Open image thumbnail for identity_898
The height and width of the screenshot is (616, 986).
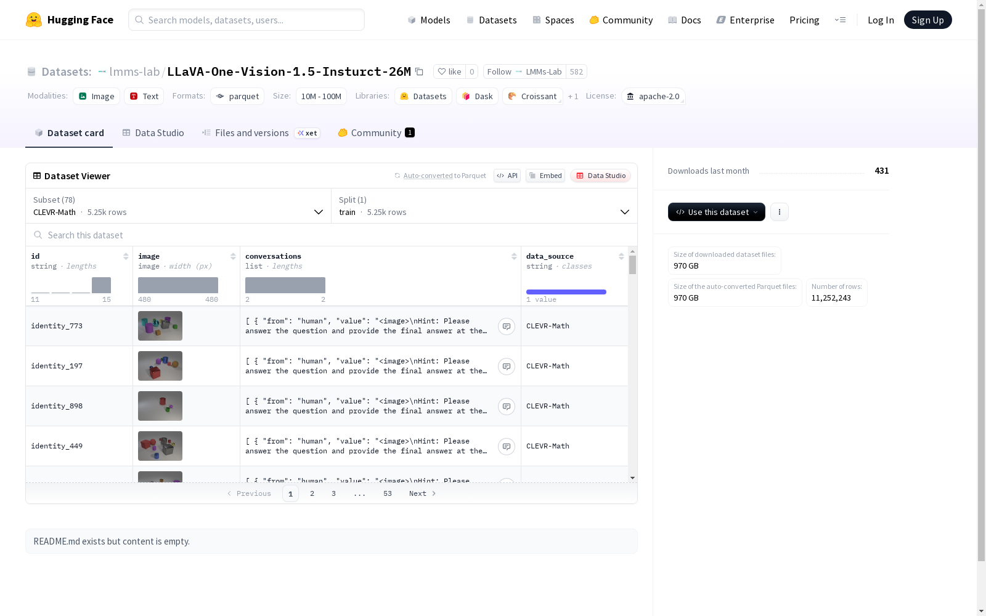(x=160, y=406)
